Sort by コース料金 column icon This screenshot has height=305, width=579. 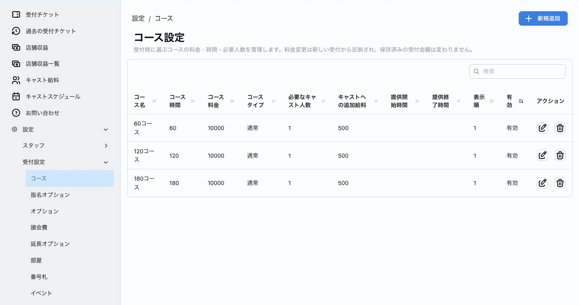[x=232, y=101]
